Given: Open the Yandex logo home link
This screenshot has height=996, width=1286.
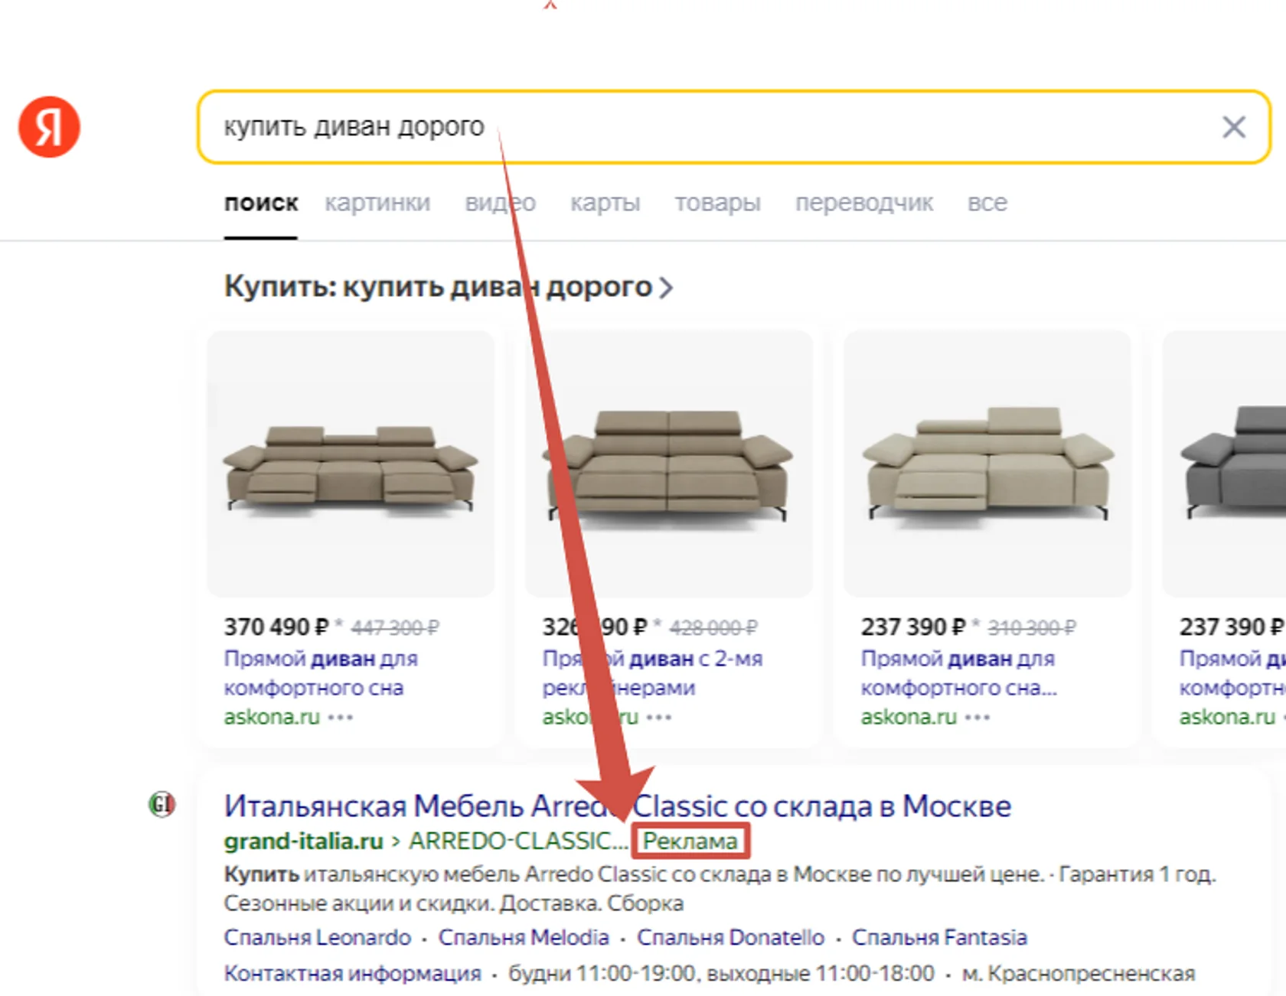Looking at the screenshot, I should 49,127.
